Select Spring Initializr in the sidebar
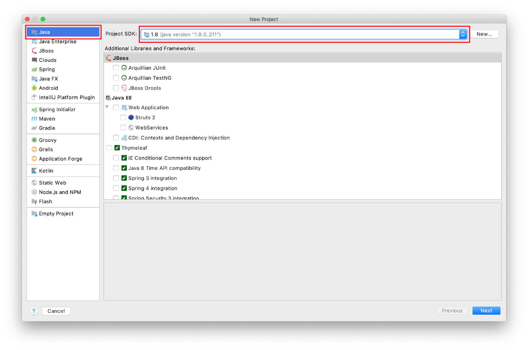Image resolution: width=528 pixels, height=350 pixels. tap(63, 110)
